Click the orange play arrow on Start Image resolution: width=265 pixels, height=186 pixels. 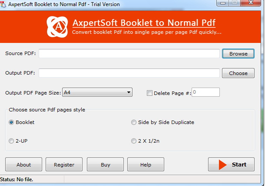click(223, 165)
